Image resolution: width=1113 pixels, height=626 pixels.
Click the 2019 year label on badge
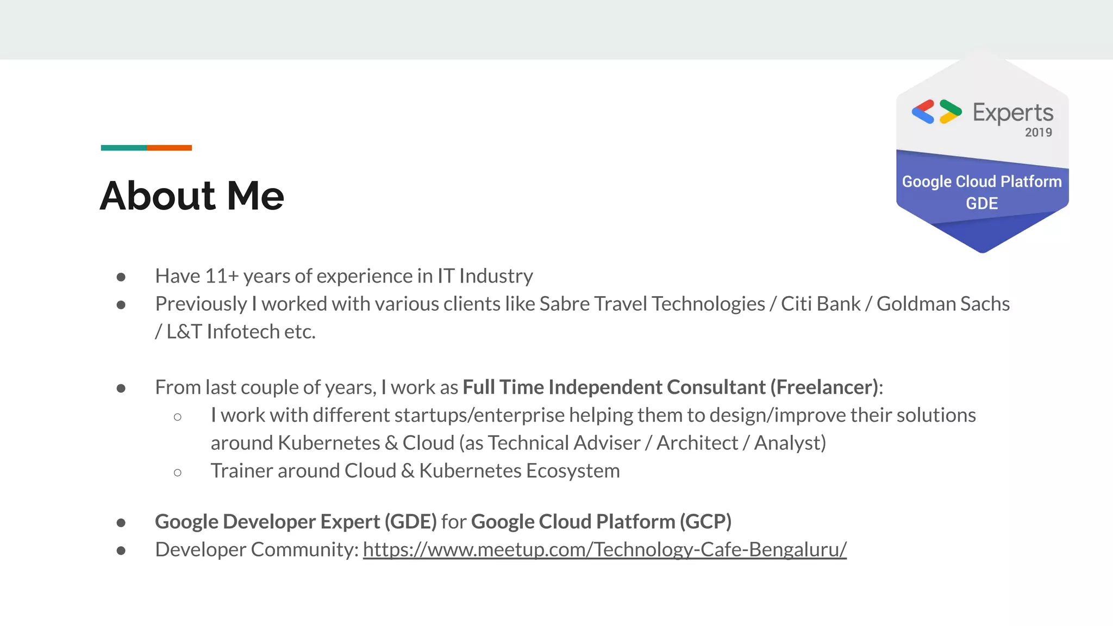pos(1038,132)
